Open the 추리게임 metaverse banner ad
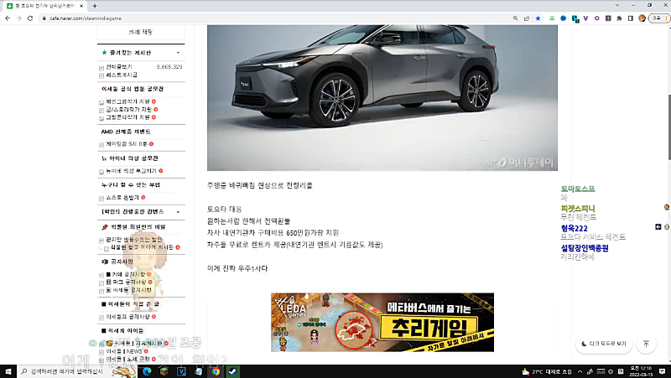Image resolution: width=671 pixels, height=378 pixels. pos(382,323)
